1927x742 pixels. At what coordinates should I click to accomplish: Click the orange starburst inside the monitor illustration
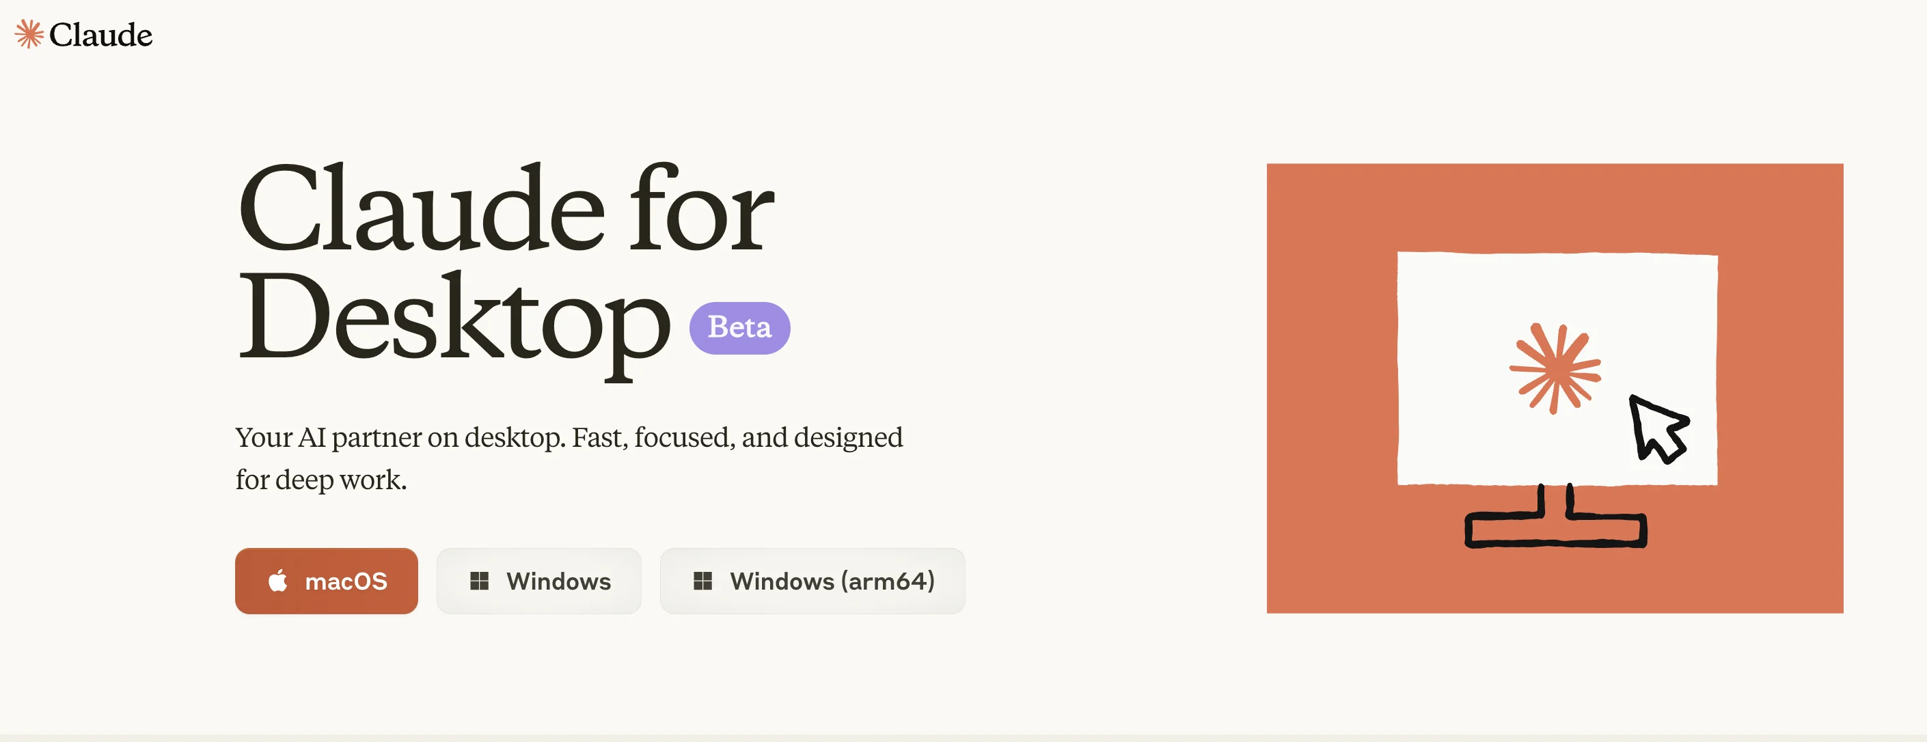click(x=1555, y=368)
